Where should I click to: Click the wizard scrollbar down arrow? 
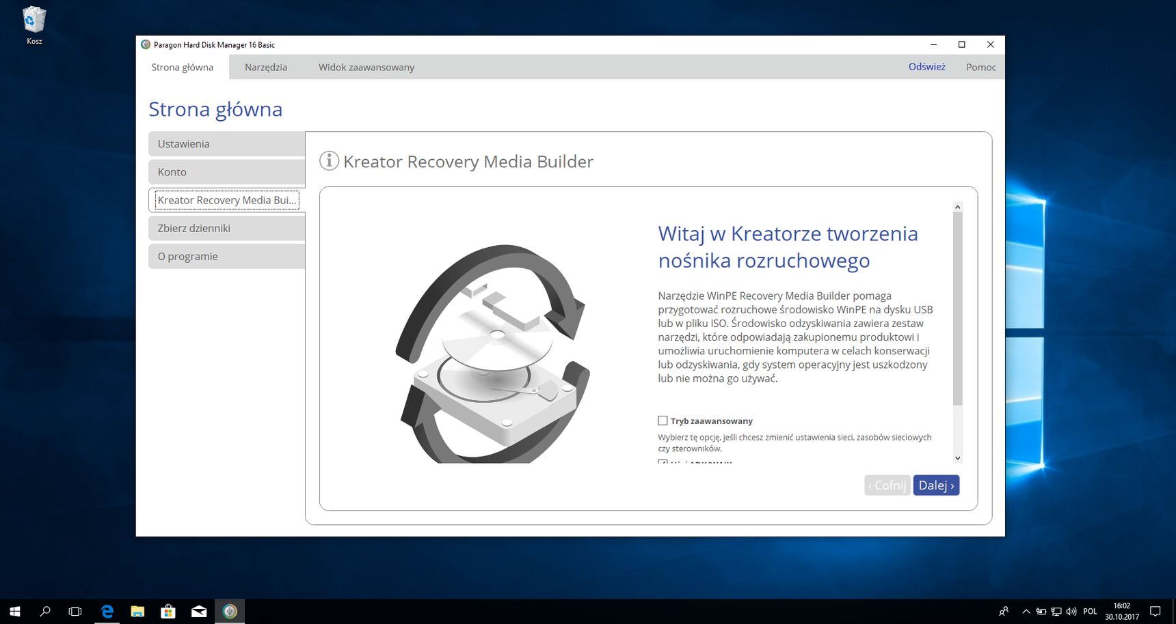pyautogui.click(x=958, y=458)
